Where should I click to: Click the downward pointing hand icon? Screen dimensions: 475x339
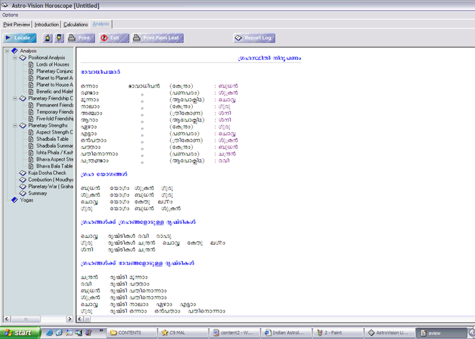point(59,38)
